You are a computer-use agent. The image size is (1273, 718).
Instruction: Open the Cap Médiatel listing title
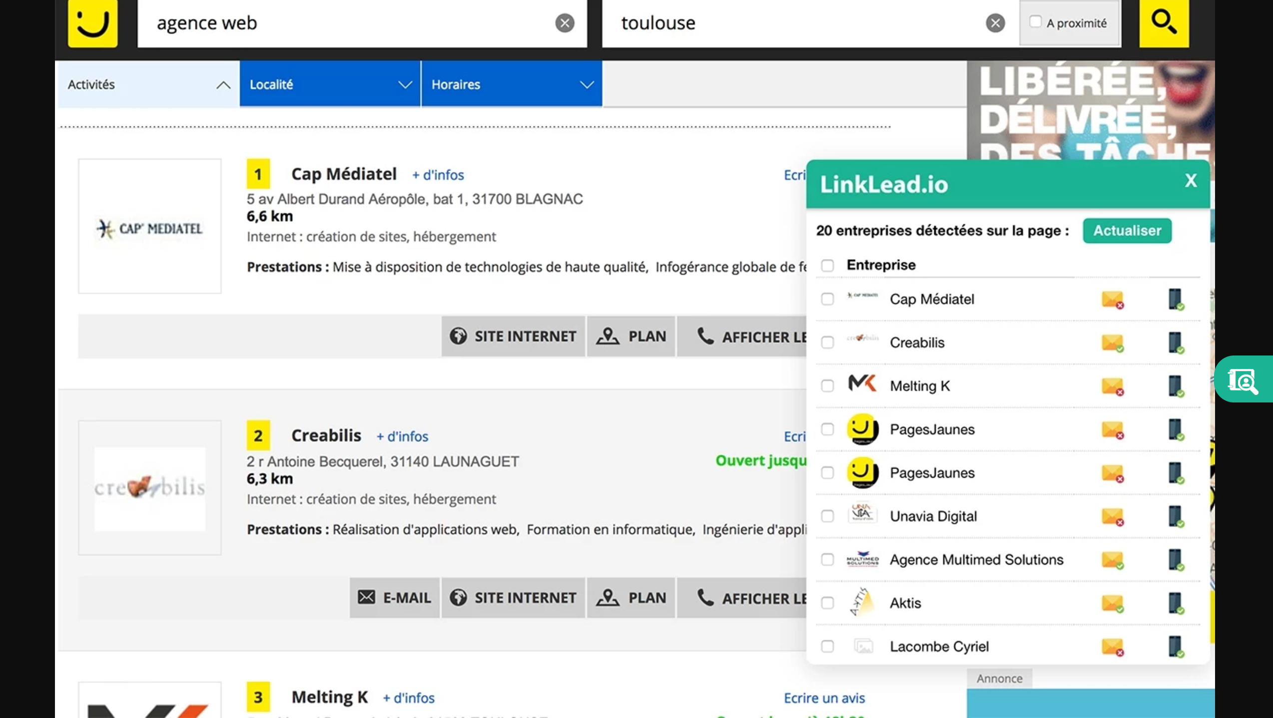pyautogui.click(x=344, y=174)
